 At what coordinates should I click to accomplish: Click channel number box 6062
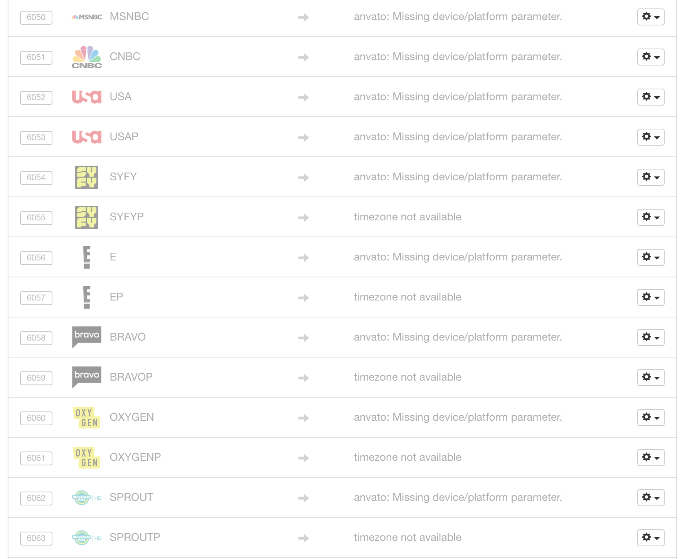(x=36, y=498)
